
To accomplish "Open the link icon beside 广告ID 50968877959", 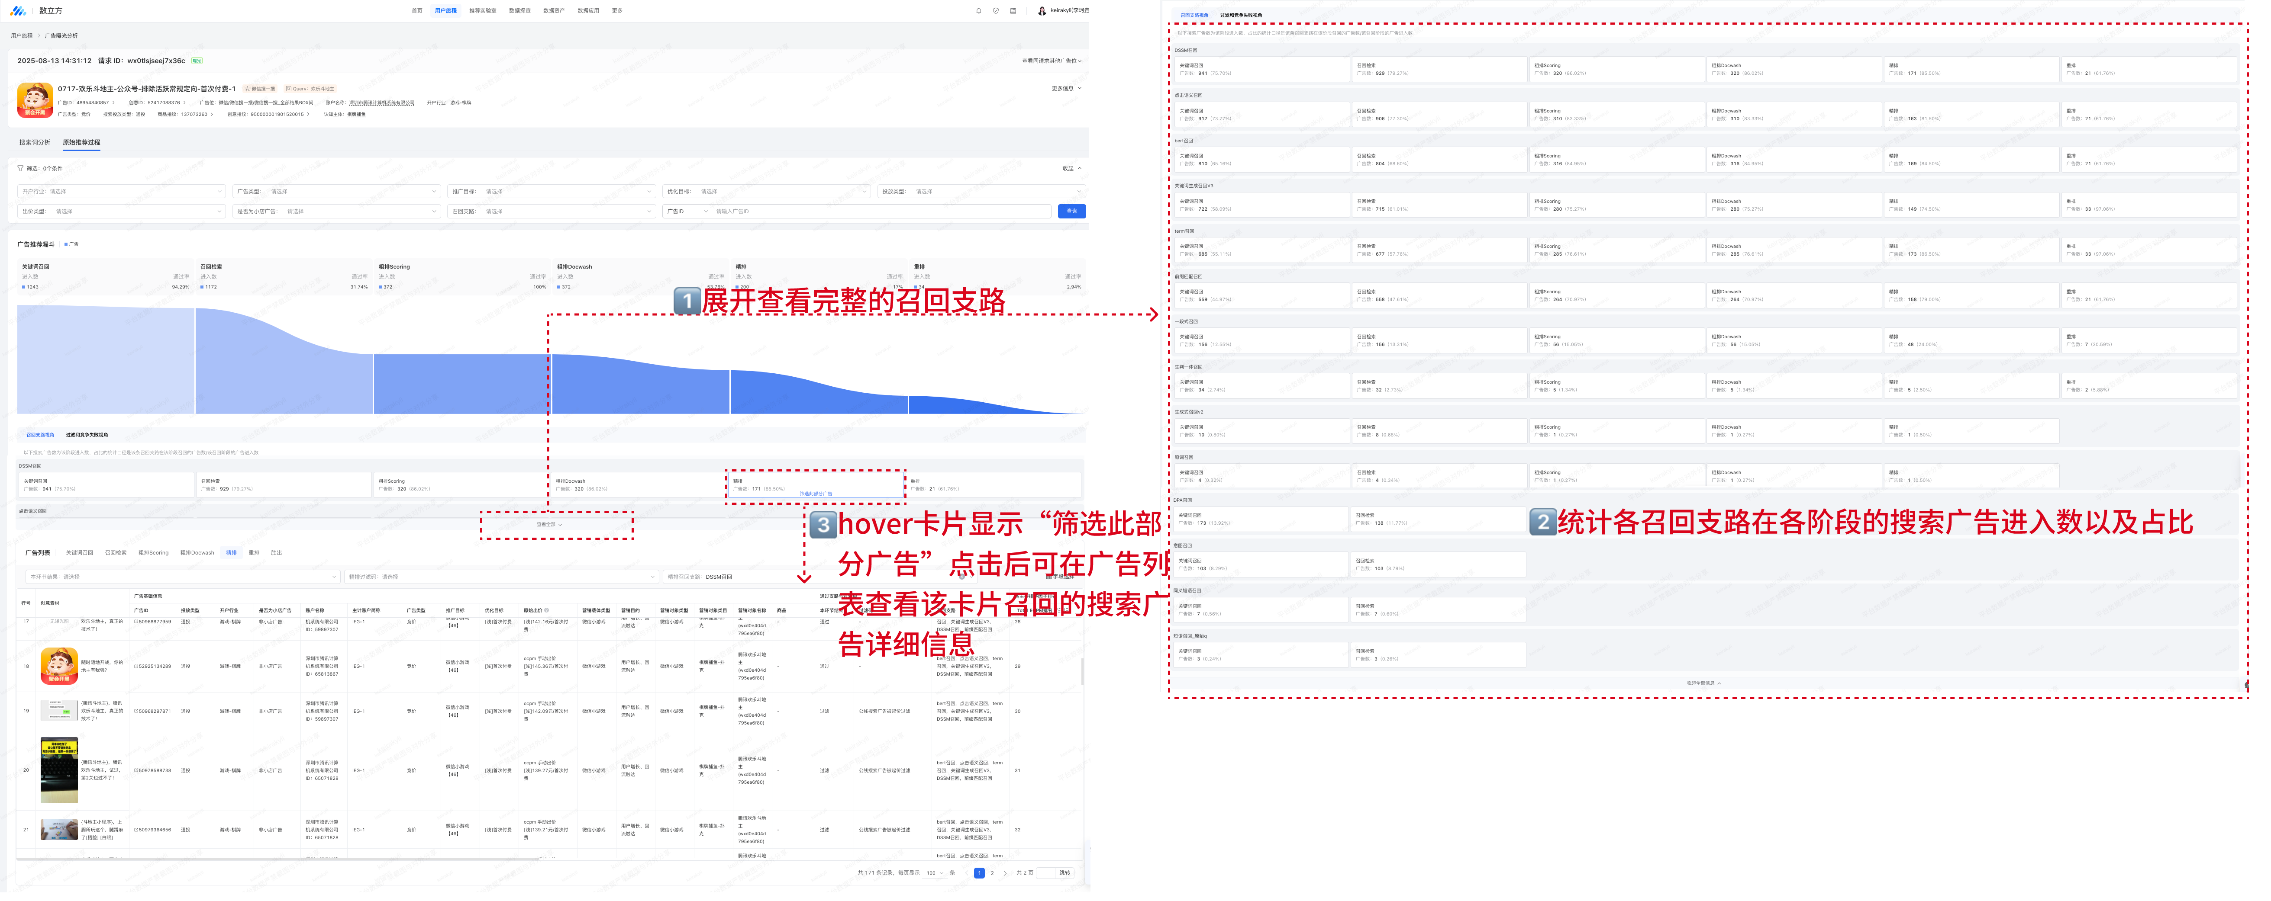I will click(136, 622).
